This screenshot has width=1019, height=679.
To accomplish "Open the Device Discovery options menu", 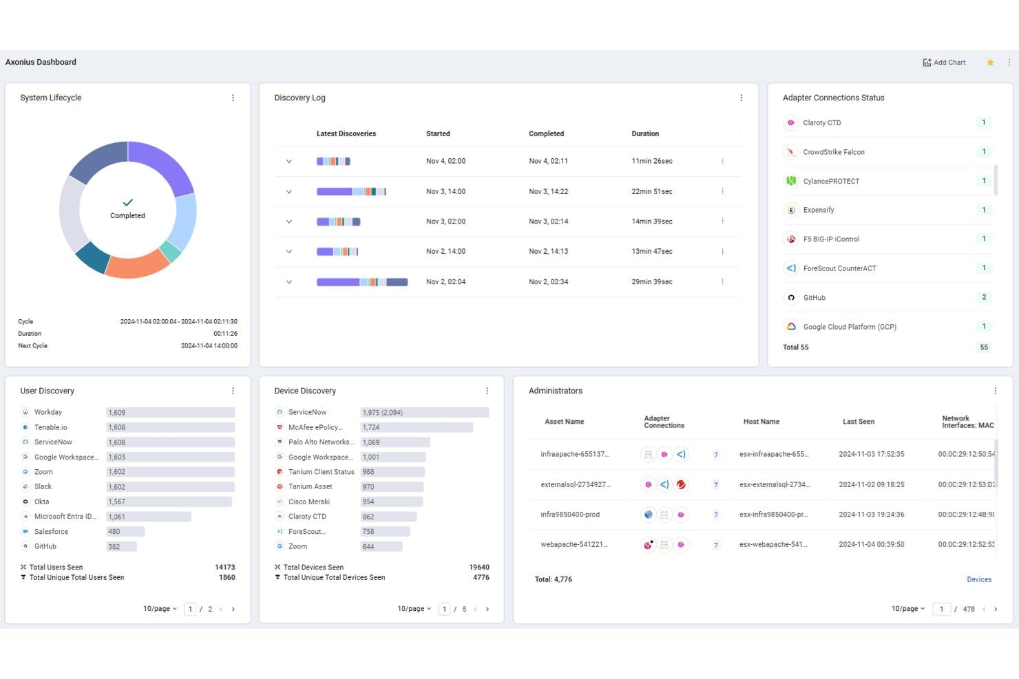I will point(487,391).
